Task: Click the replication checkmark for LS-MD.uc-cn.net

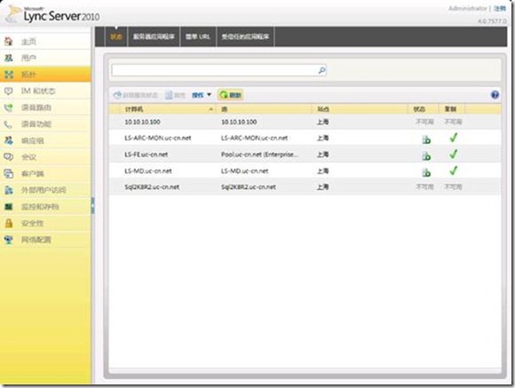Action: (x=453, y=170)
